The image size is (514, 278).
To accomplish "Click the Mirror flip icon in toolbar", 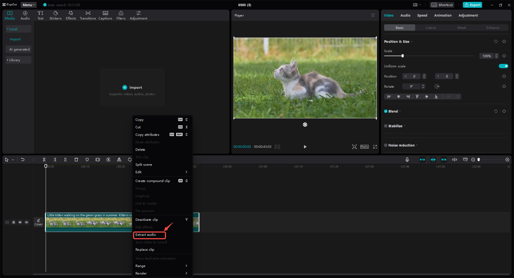I will (x=119, y=160).
